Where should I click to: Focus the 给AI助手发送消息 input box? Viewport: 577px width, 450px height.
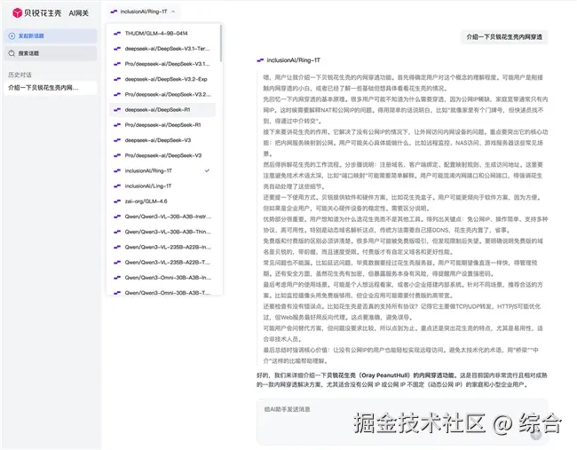402,422
